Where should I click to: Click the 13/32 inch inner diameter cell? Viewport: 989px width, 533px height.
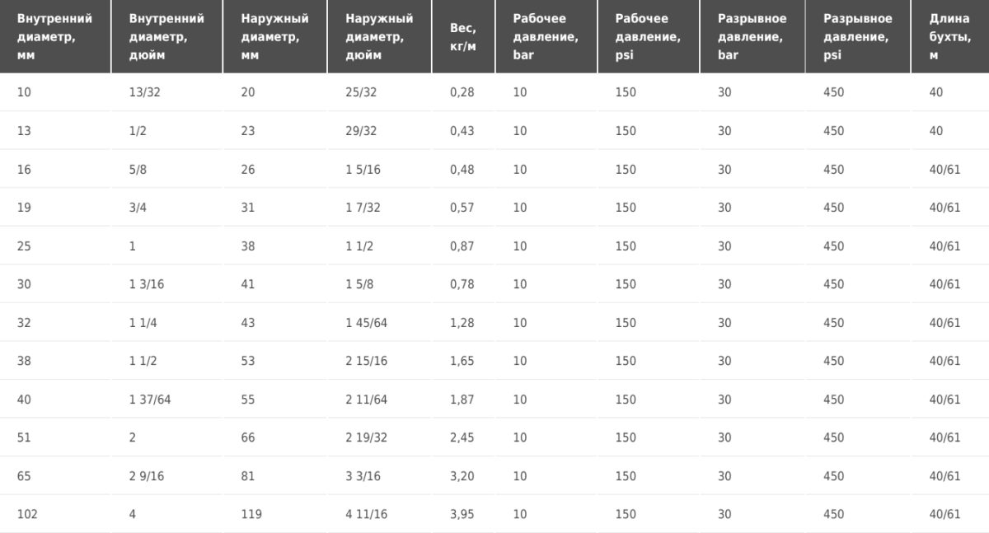[x=167, y=92]
